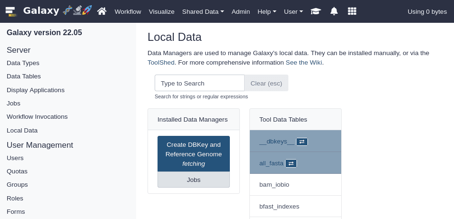Select the Visualize menu item
The height and width of the screenshot is (219, 454).
pyautogui.click(x=161, y=11)
